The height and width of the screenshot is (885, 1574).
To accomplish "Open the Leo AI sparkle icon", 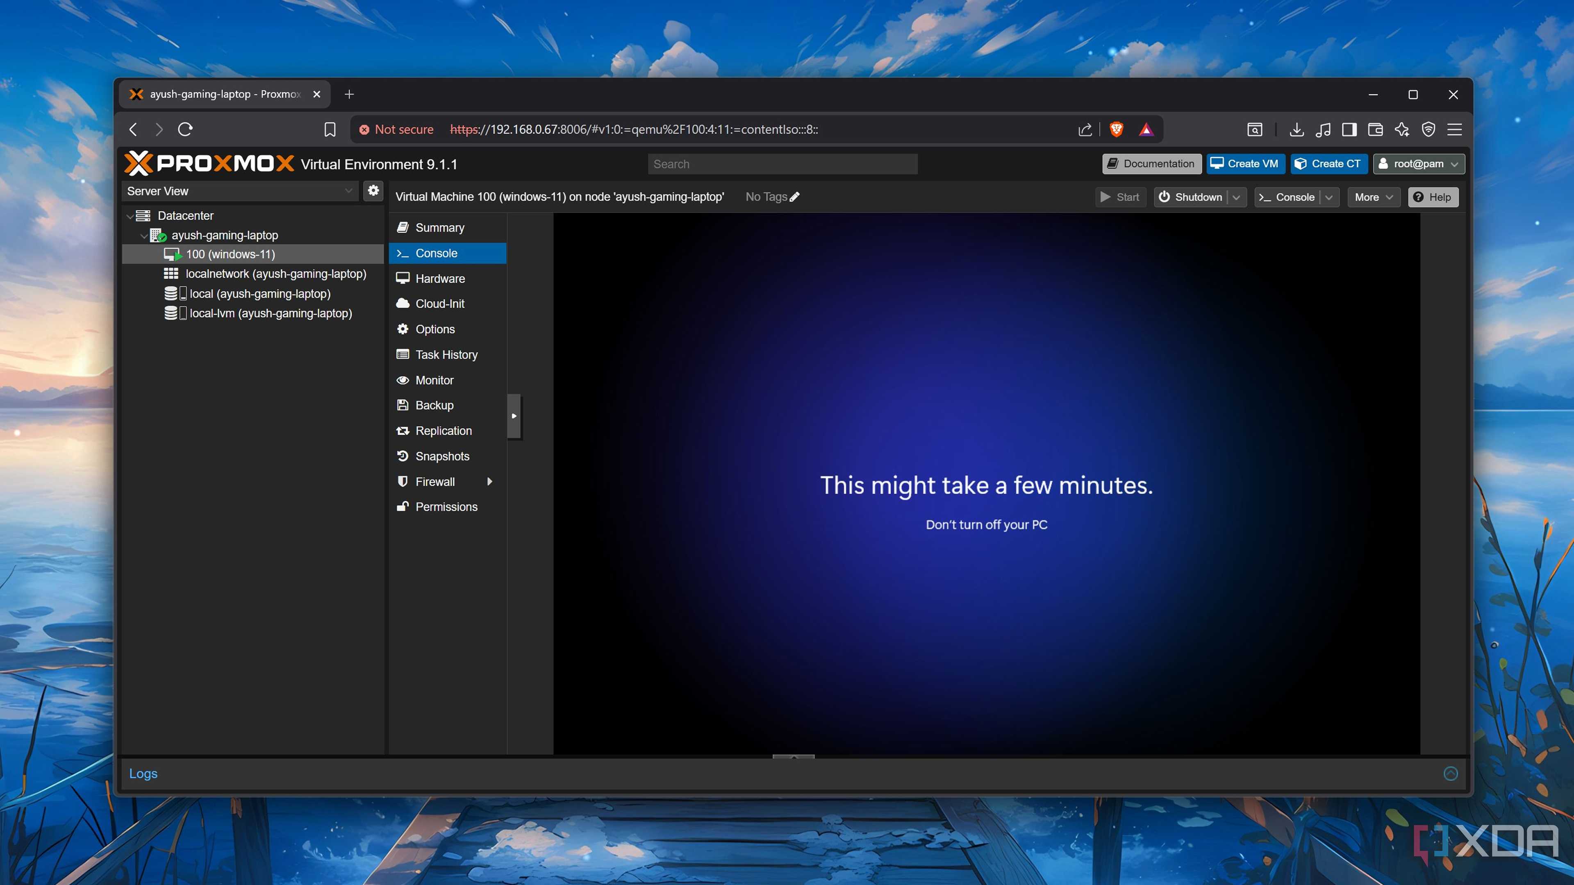I will pos(1402,129).
